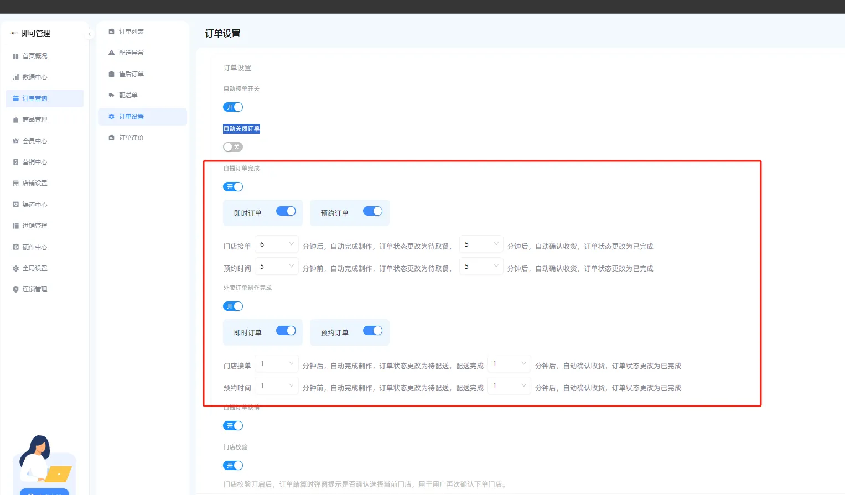Click the 配送异常 warning triangle icon

point(111,53)
